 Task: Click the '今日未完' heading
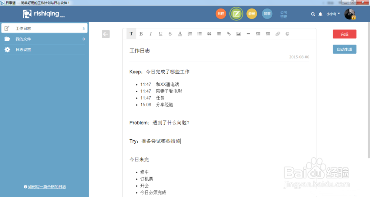(139, 160)
